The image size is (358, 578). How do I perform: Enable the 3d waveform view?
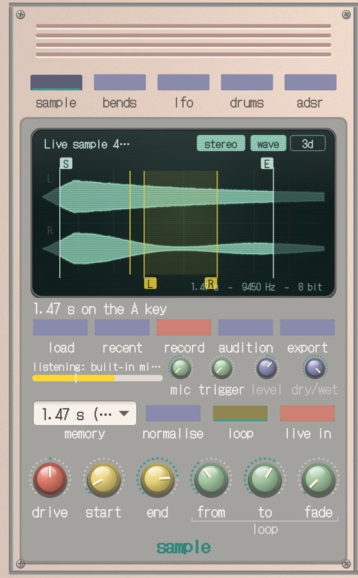tap(308, 143)
